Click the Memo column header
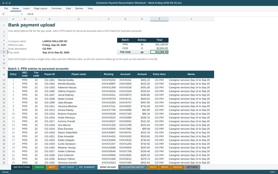 point(191,74)
